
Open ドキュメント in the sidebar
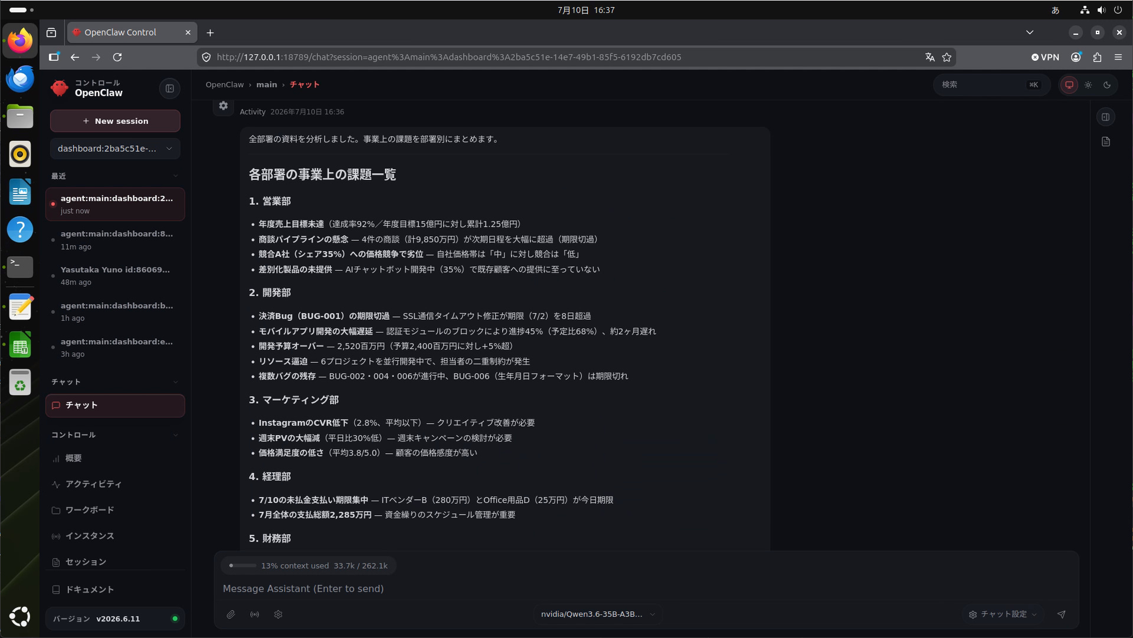click(115, 590)
